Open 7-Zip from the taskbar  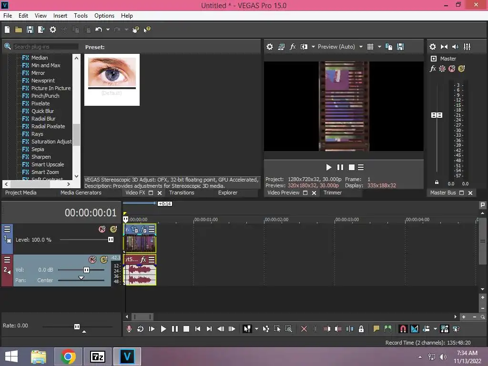(98, 356)
